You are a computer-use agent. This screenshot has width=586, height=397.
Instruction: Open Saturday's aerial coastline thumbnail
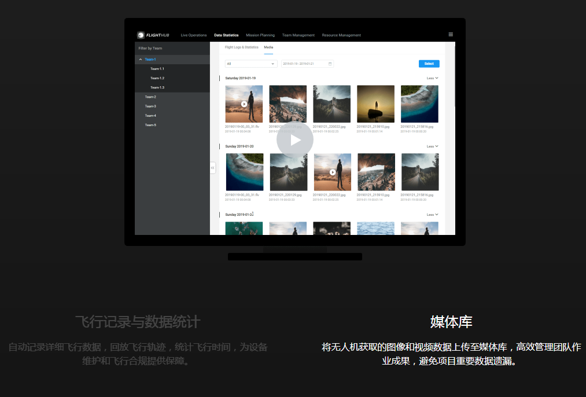pos(419,104)
